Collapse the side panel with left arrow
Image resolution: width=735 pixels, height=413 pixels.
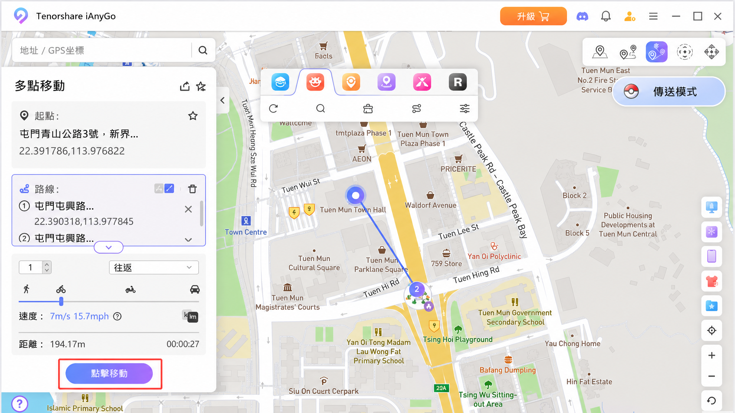(x=223, y=100)
